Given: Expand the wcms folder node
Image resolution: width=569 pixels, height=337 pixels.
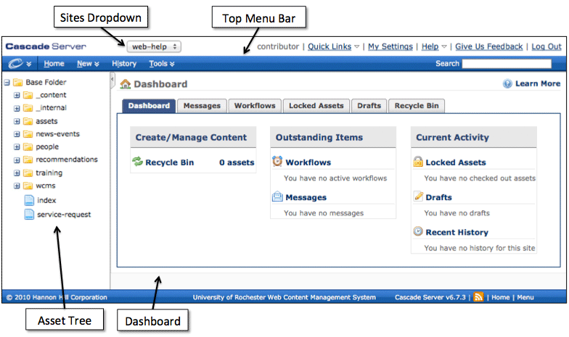Looking at the screenshot, I should (17, 186).
